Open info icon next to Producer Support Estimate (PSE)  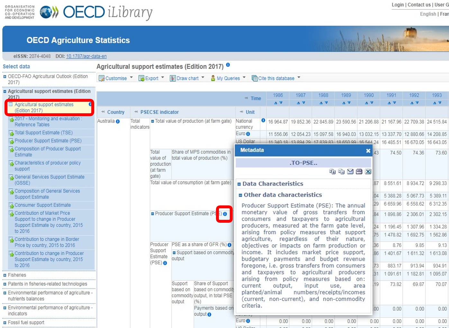click(225, 214)
